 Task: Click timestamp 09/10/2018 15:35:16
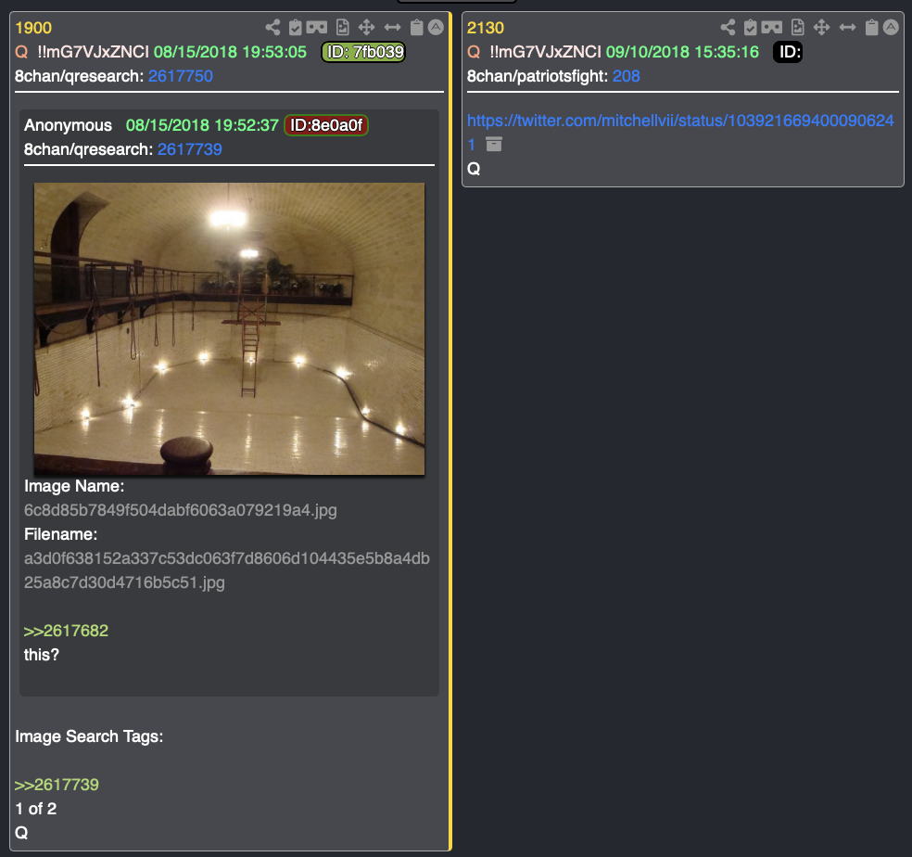[x=682, y=52]
